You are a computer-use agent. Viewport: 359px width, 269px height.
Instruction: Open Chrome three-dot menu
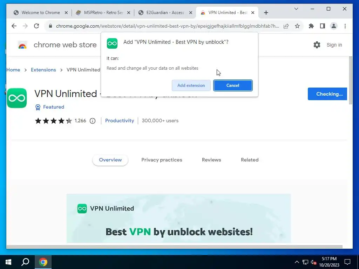(345, 26)
